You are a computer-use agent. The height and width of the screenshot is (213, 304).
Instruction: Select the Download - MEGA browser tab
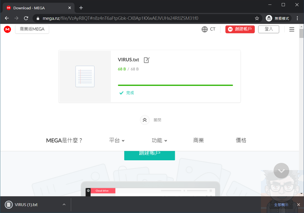pos(38,8)
